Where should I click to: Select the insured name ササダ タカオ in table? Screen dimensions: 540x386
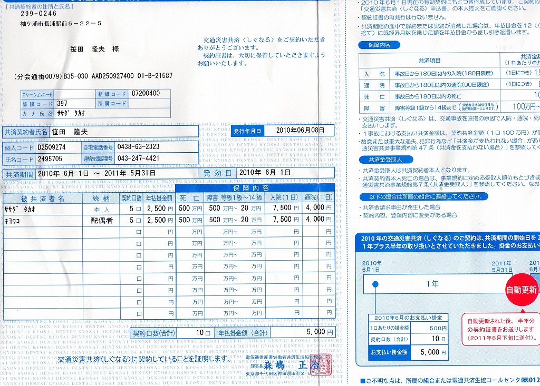tap(20, 209)
